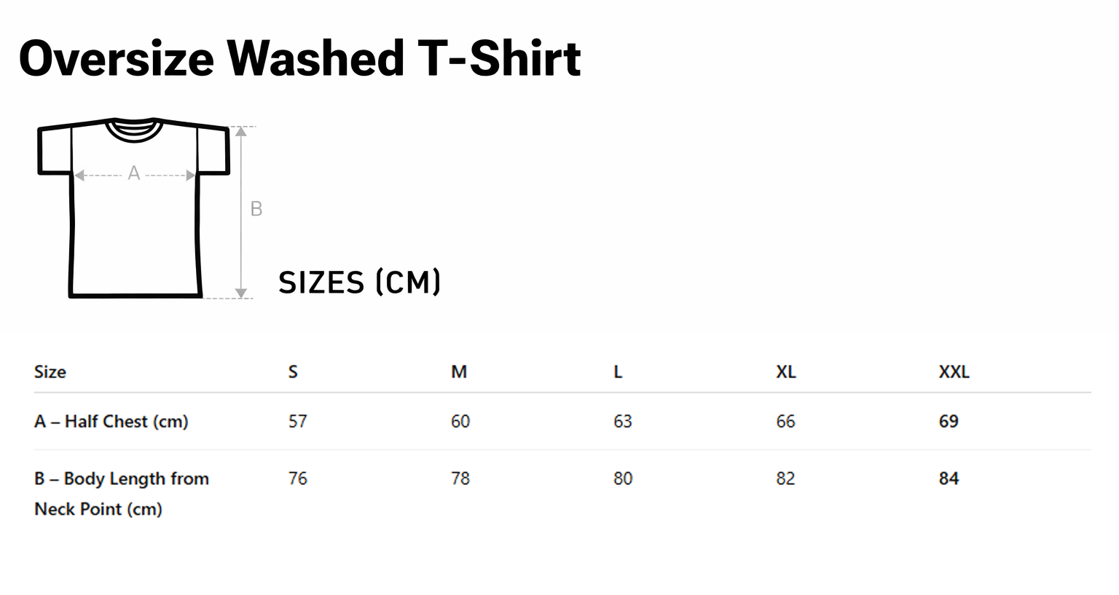Select the S size column header
This screenshot has height=595, width=1119.
293,372
